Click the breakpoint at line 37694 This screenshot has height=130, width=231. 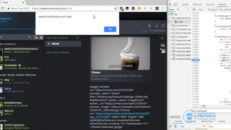tap(195, 60)
